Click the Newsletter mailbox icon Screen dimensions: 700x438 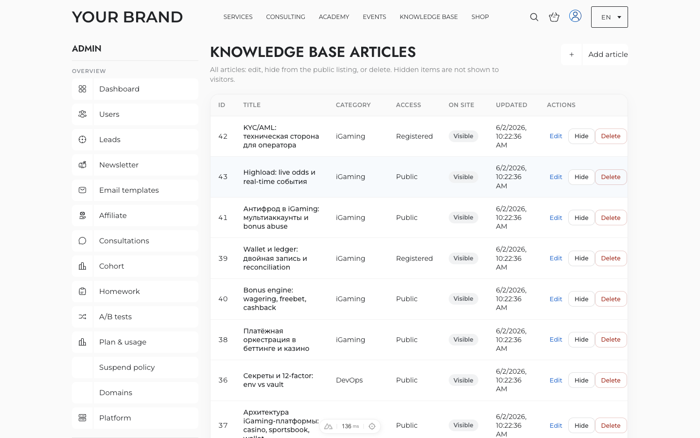[x=83, y=165]
